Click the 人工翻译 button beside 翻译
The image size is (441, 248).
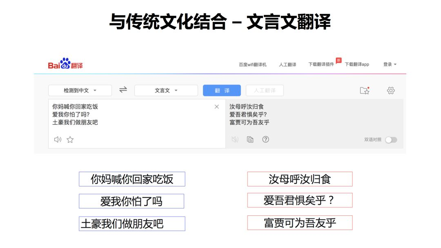[265, 91]
